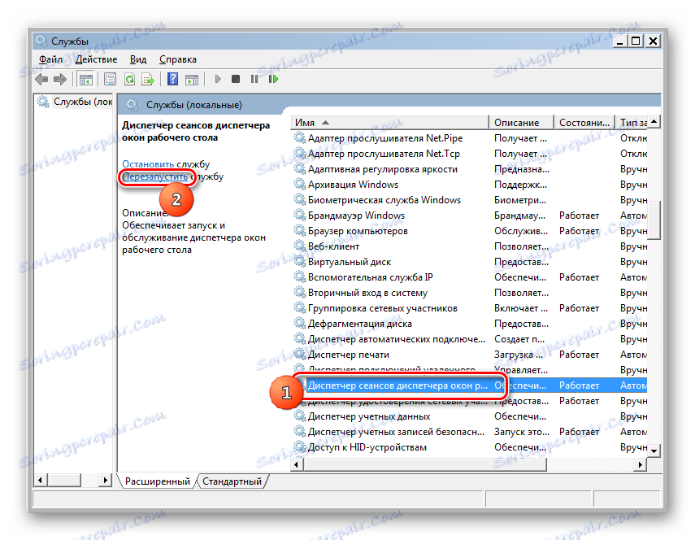695x540 pixels.
Task: Open the Файл menu
Action: click(x=50, y=59)
